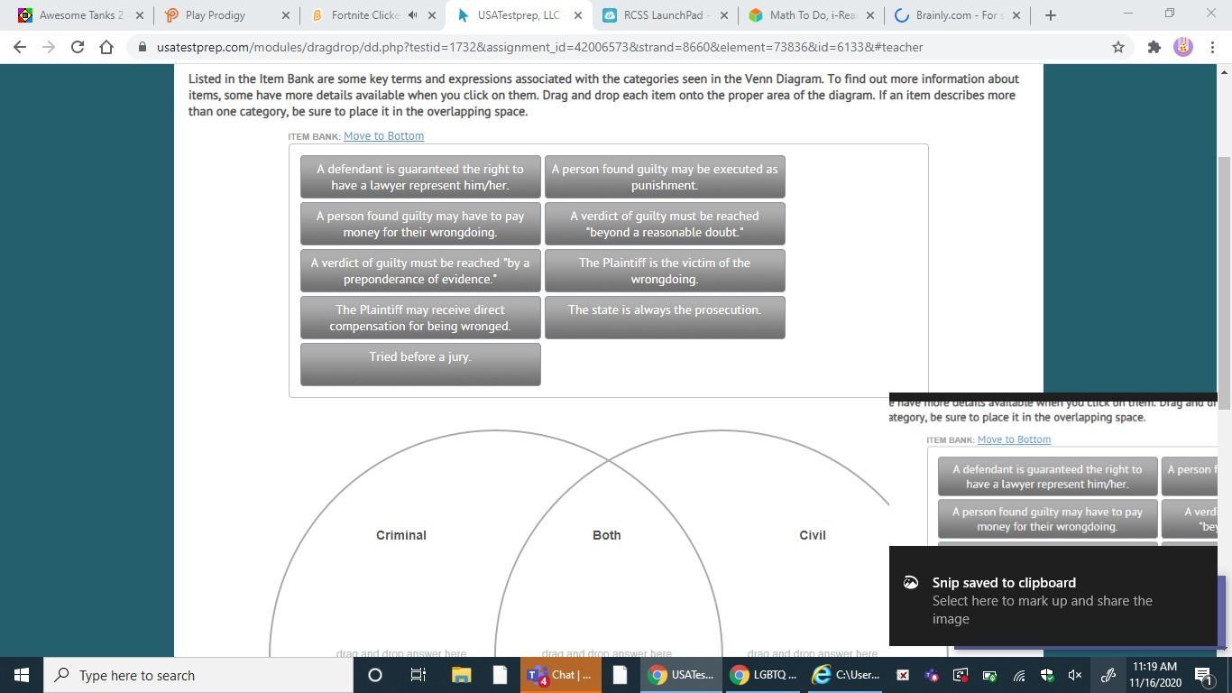Open File Explorer from the taskbar
1232x693 pixels.
461,675
